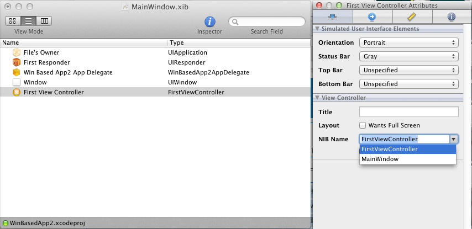Open the Status Bar dropdown
Viewport: 472px width, 229px height.
pos(409,56)
